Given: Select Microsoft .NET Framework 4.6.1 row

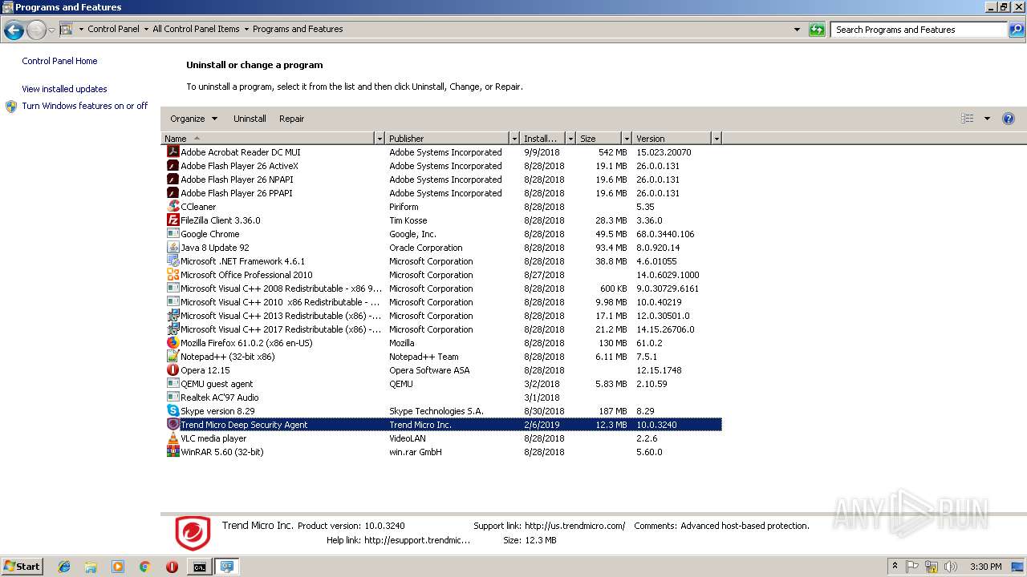Looking at the screenshot, I should [441, 260].
